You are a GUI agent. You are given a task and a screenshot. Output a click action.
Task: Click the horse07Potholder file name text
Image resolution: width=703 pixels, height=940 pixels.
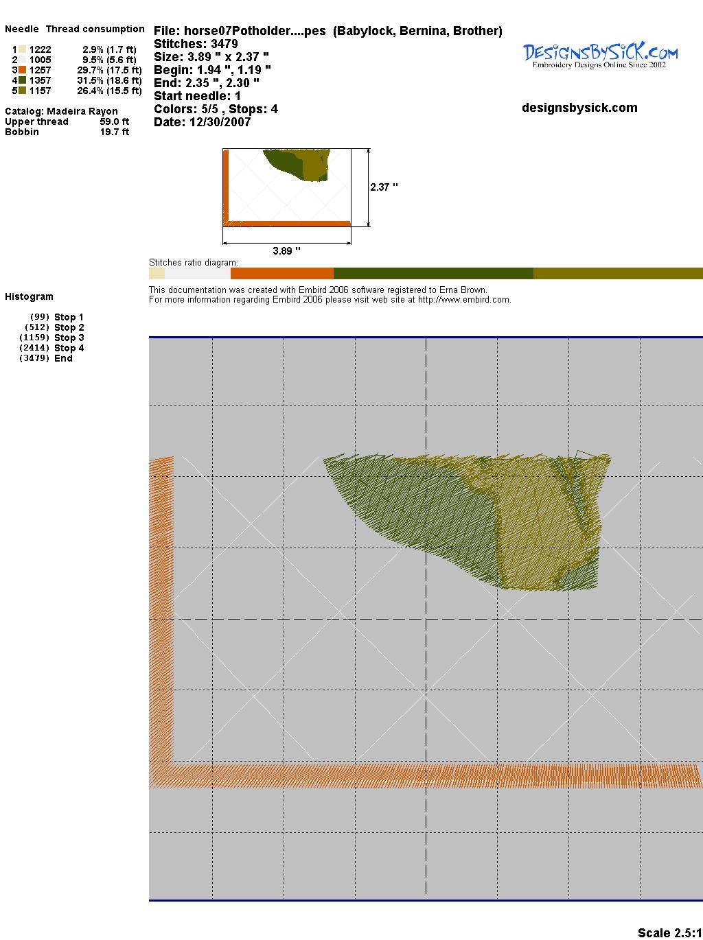tap(240, 31)
